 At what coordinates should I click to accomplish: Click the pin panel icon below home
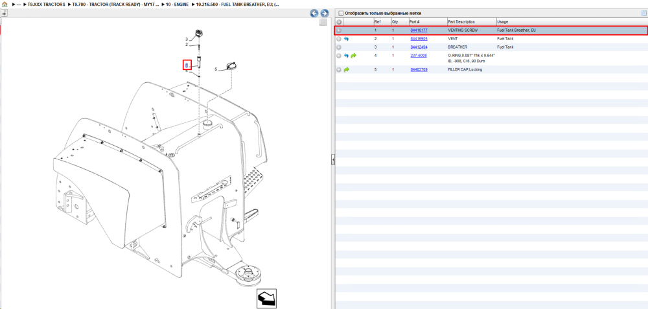tap(4, 13)
